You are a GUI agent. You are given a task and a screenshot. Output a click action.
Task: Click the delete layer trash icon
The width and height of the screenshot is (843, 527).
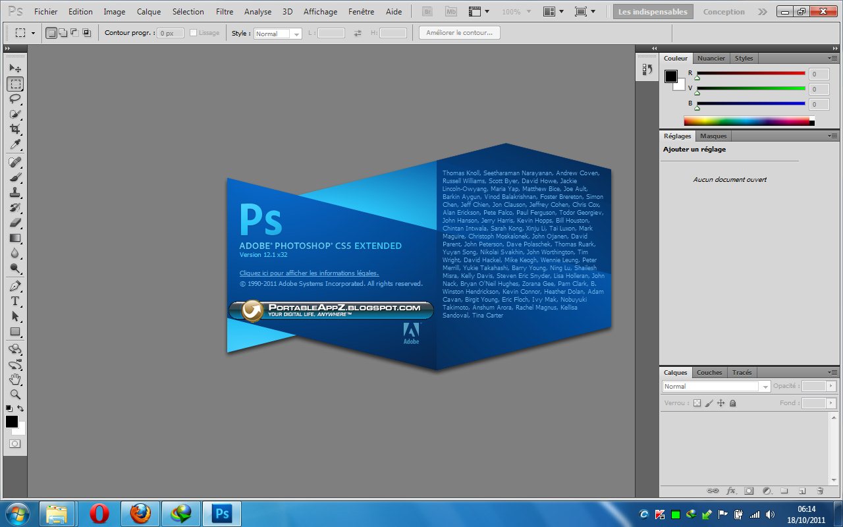pos(820,491)
